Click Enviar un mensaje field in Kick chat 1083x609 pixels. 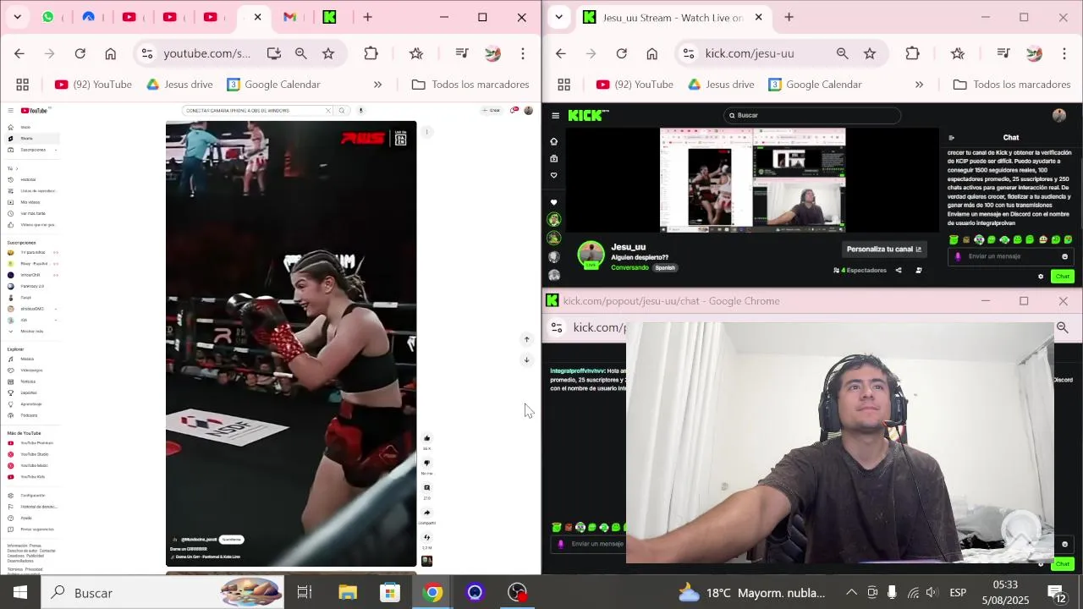[1011, 256]
